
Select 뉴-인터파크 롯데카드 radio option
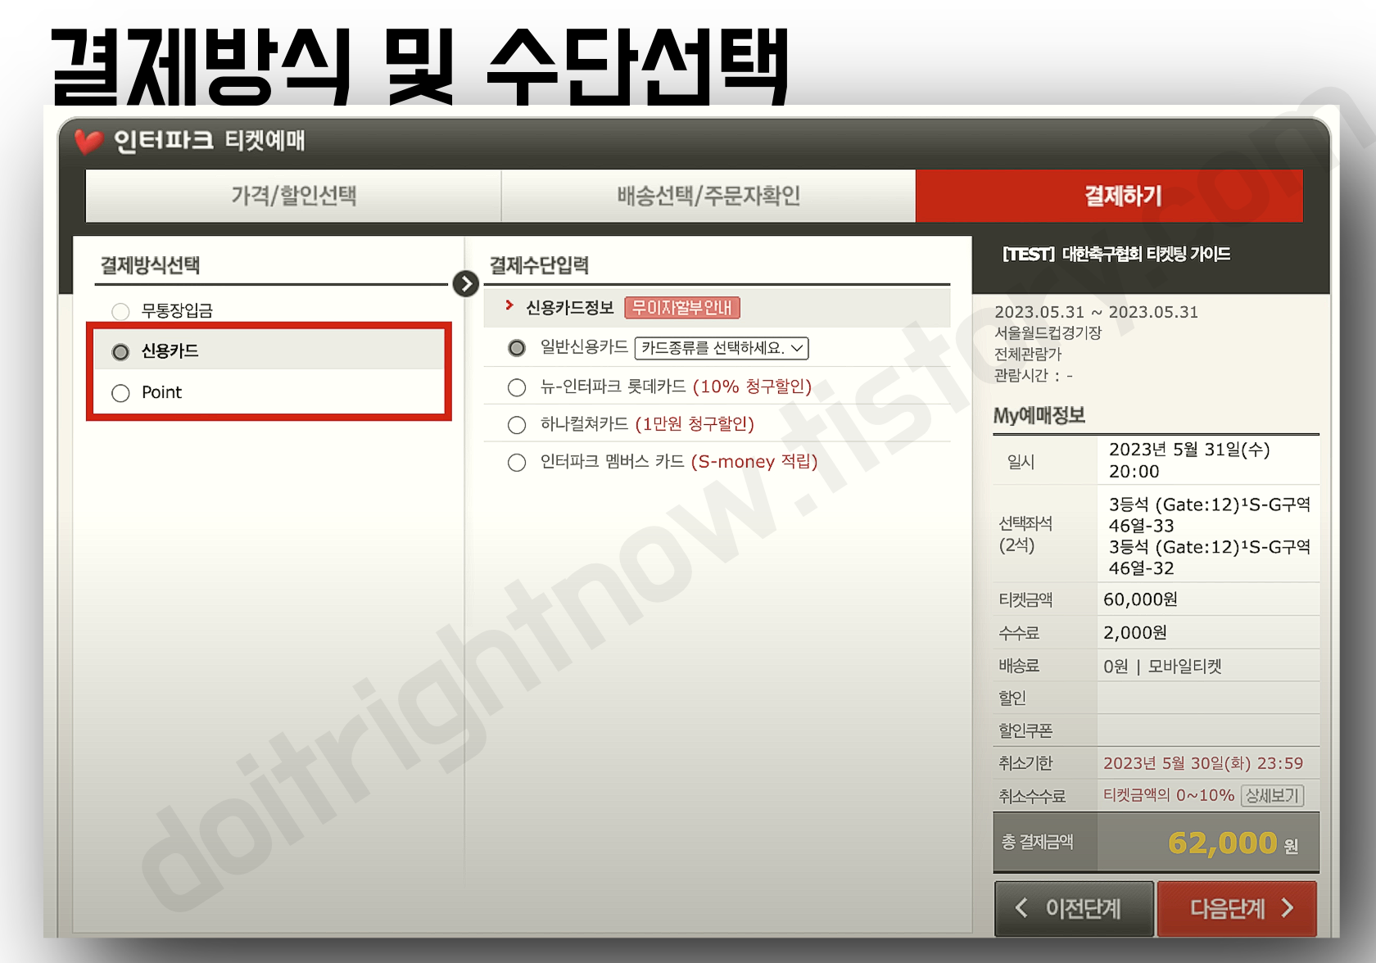tap(517, 387)
